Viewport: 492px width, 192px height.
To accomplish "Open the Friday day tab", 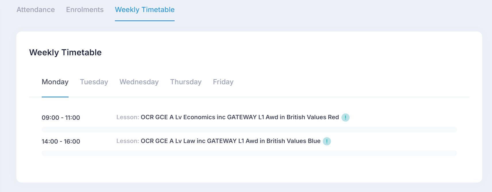I will click(223, 82).
